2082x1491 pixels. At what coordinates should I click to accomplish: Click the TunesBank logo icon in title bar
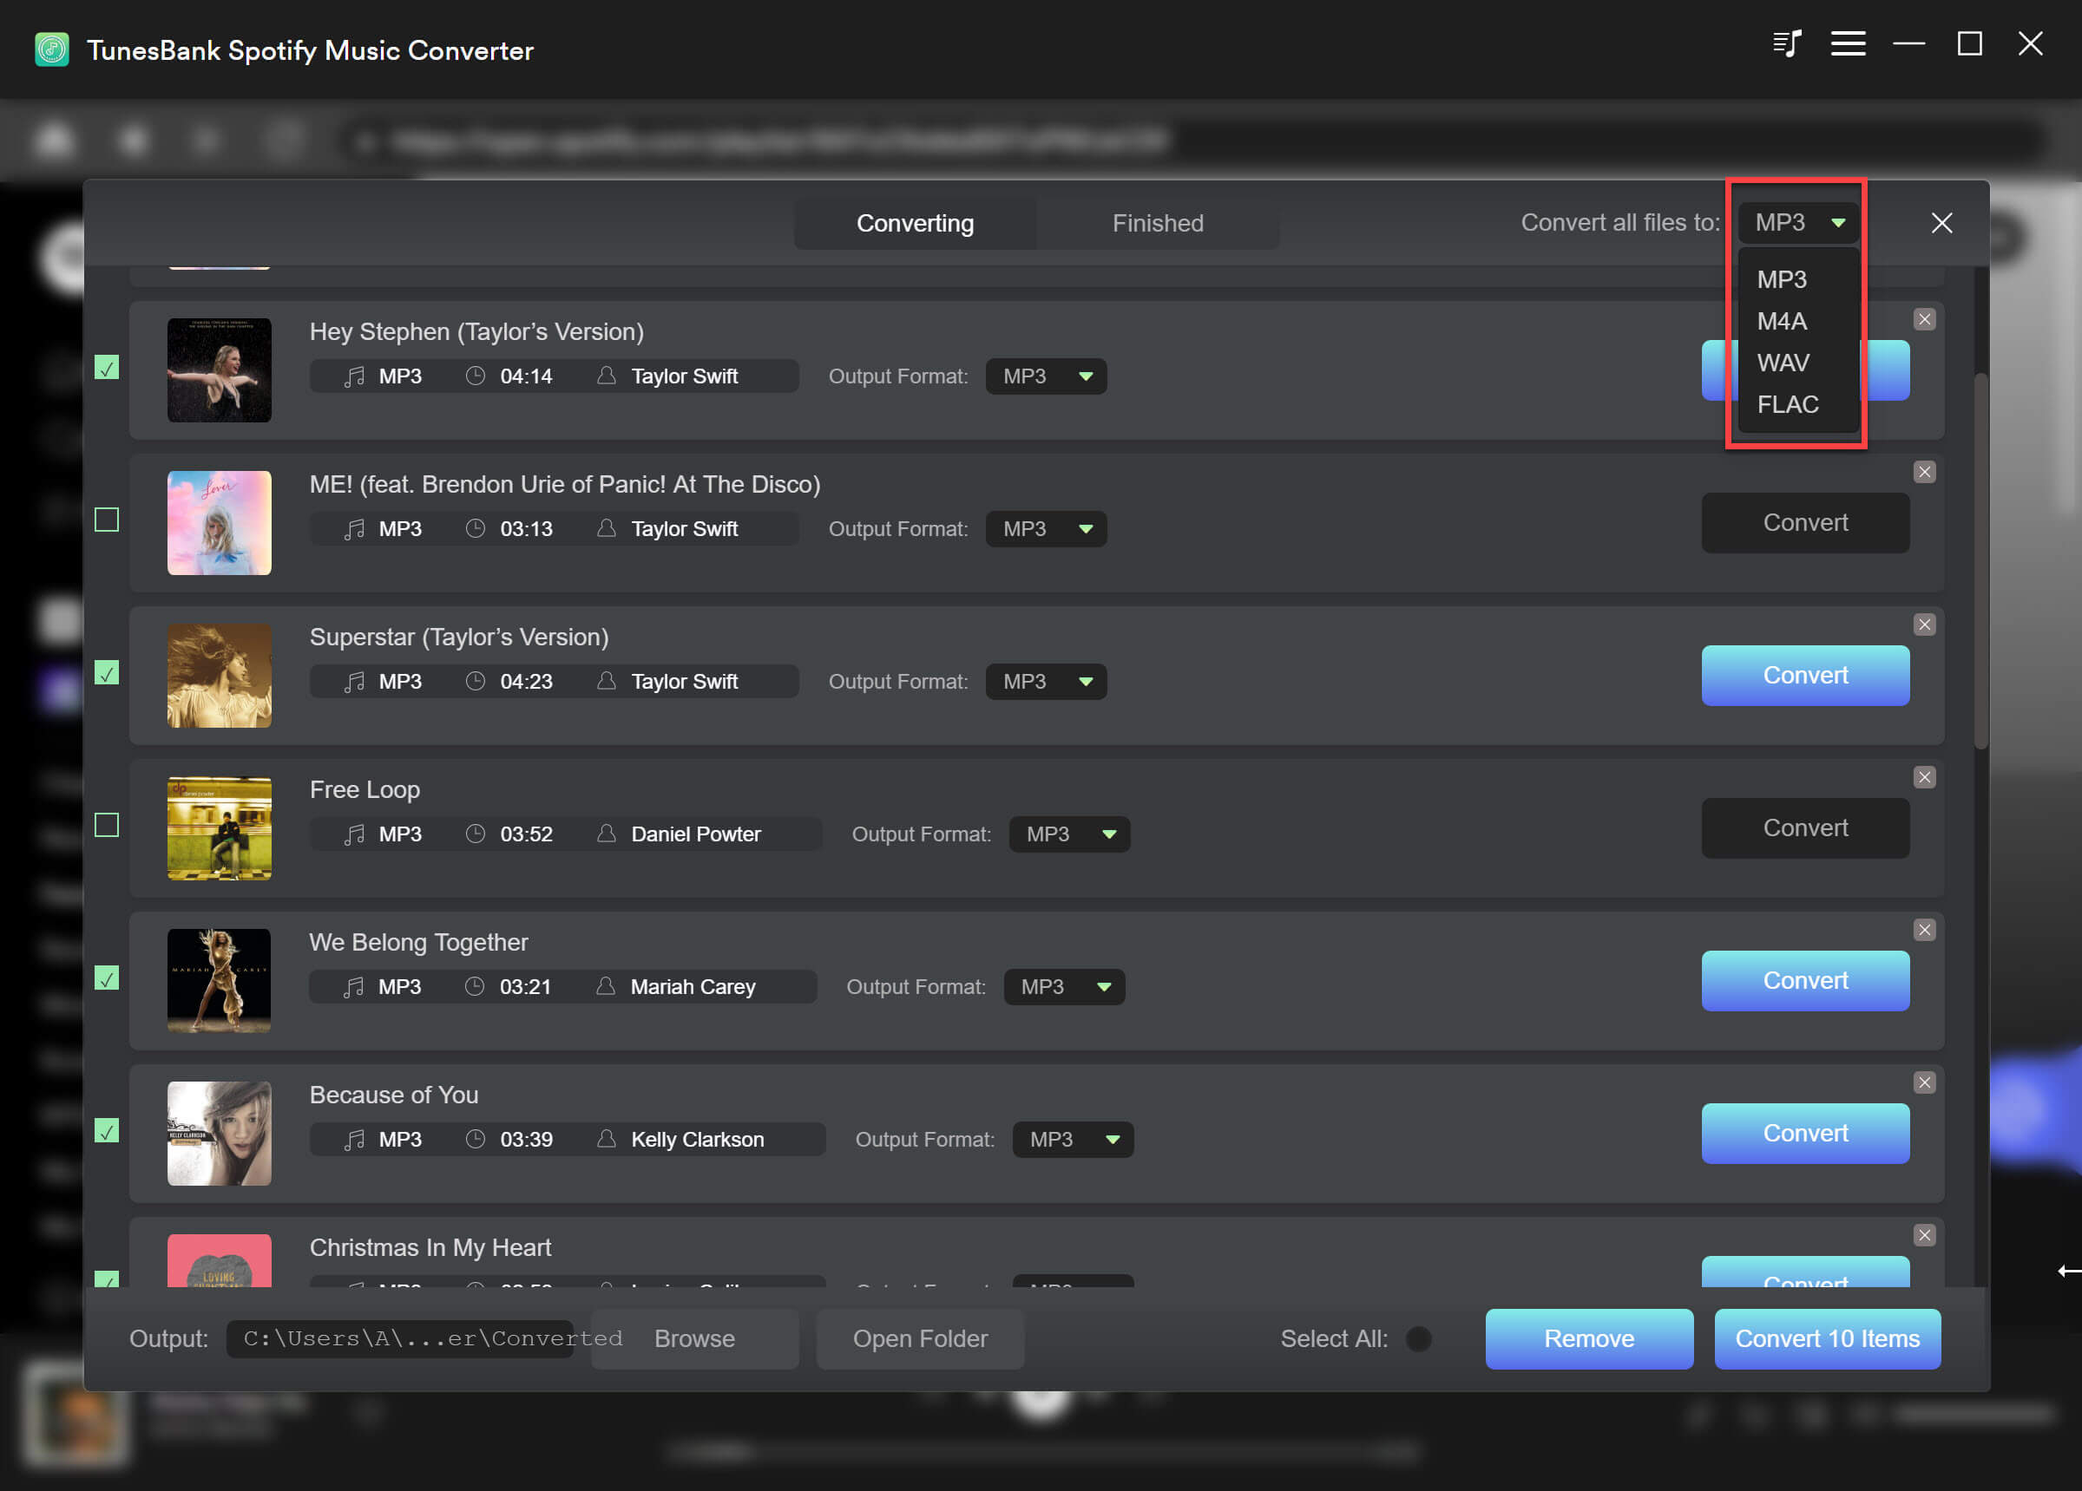(52, 50)
